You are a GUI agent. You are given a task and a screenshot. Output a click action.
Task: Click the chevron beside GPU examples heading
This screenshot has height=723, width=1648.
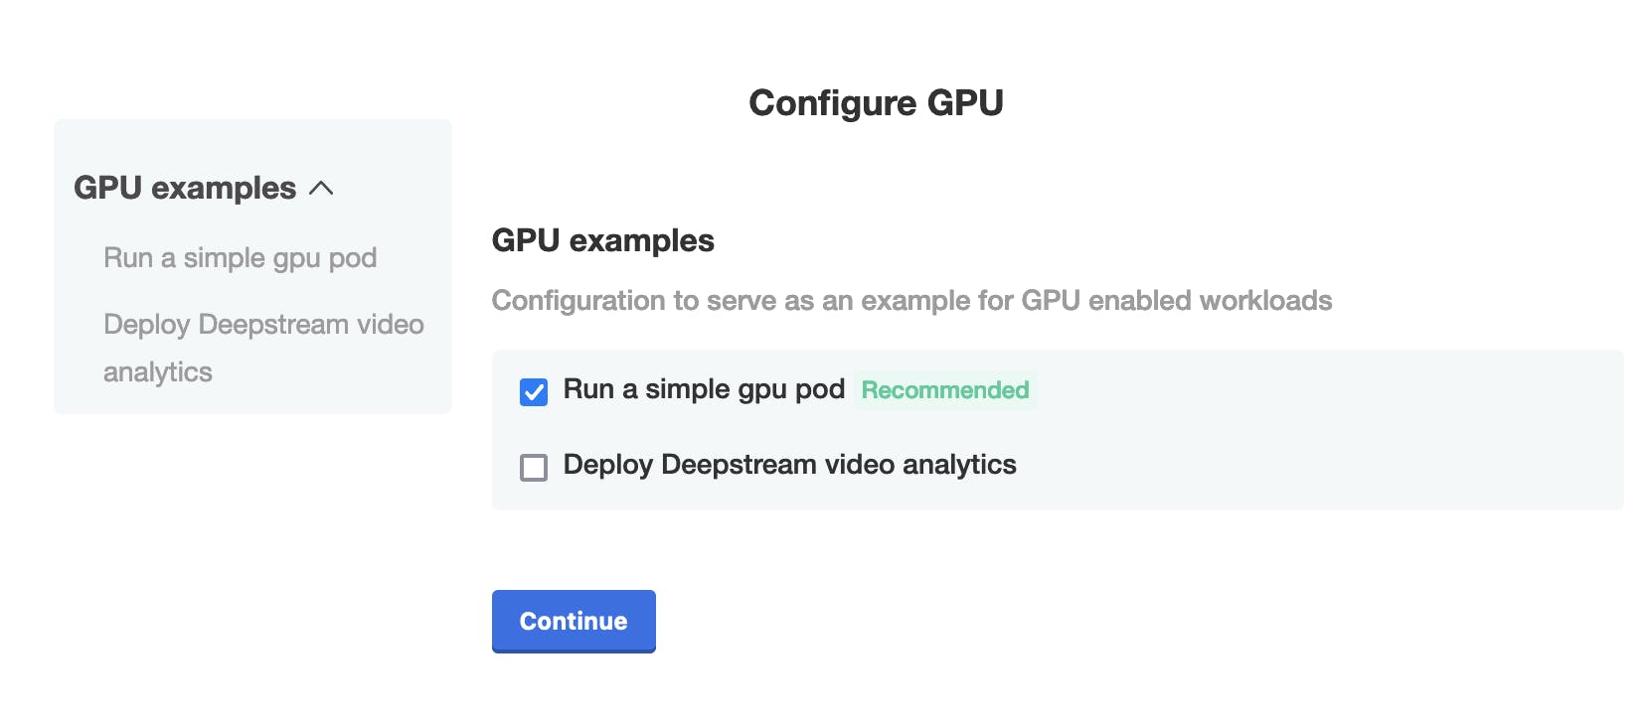click(323, 188)
